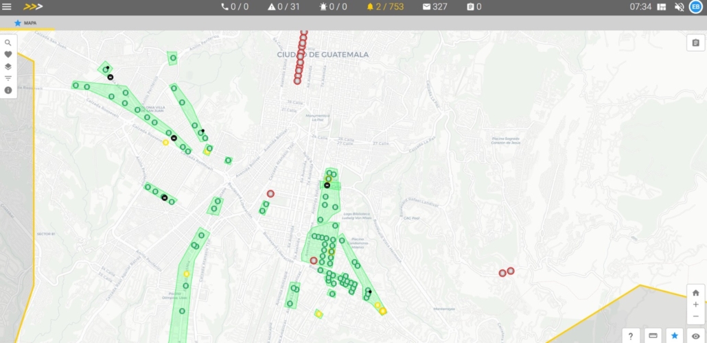The image size is (707, 343).
Task: Open the hamburger main menu
Action: [x=7, y=7]
